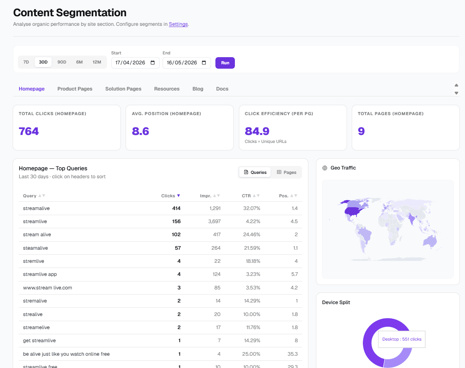The height and width of the screenshot is (368, 465).
Task: Select the 90D date range
Action: (x=62, y=62)
